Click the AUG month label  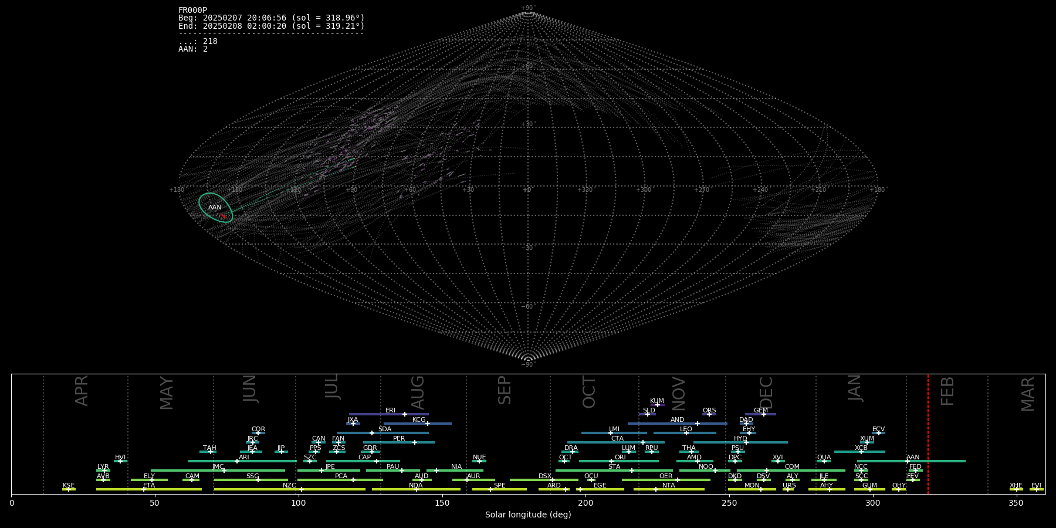point(417,392)
